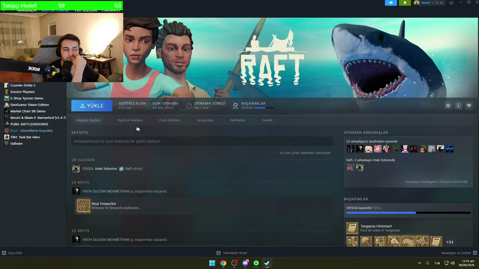
Task: Click the R3GOL username in activity
Action: (88, 168)
